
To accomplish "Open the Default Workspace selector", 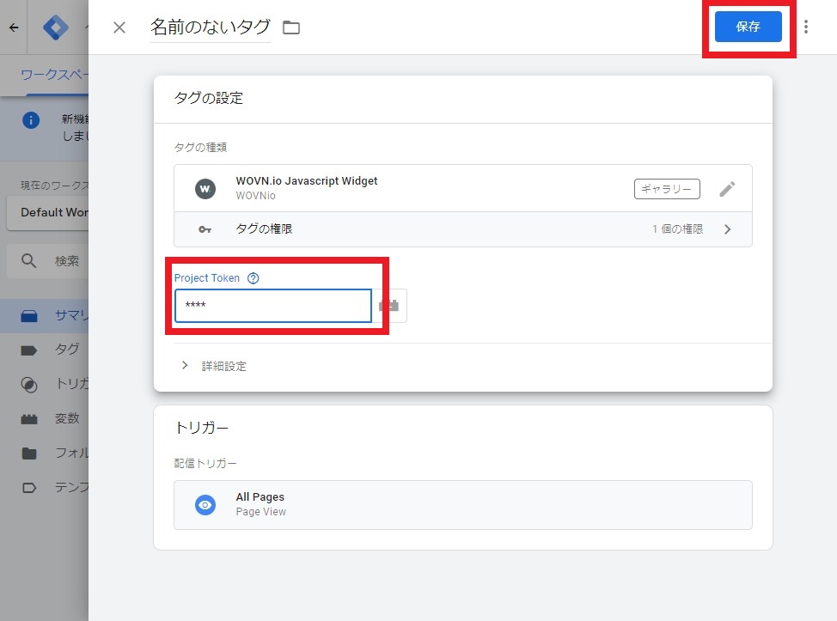I will (52, 212).
